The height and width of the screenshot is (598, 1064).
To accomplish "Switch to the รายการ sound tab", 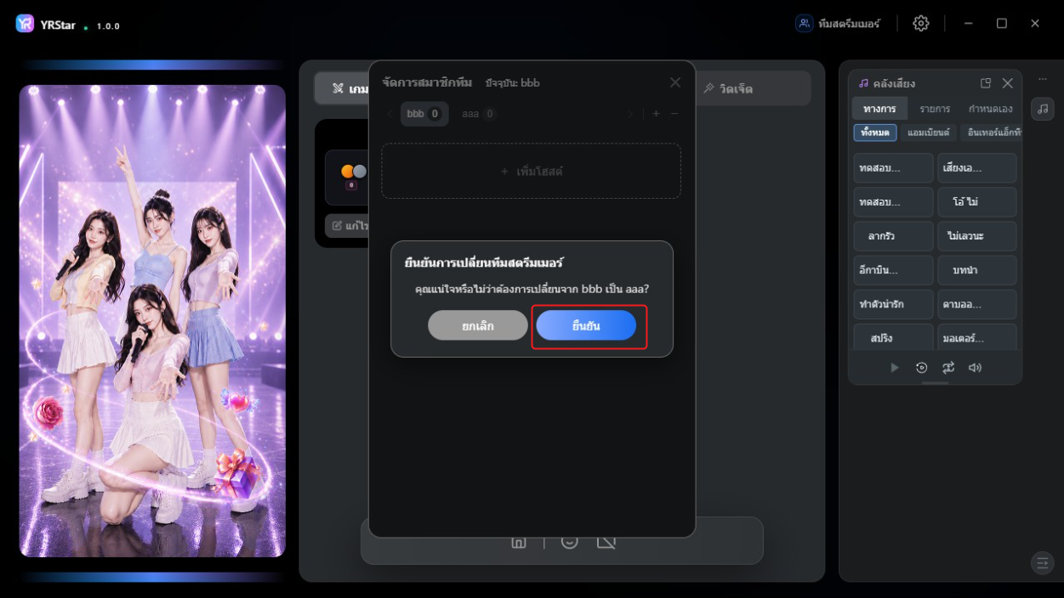I will tap(935, 109).
